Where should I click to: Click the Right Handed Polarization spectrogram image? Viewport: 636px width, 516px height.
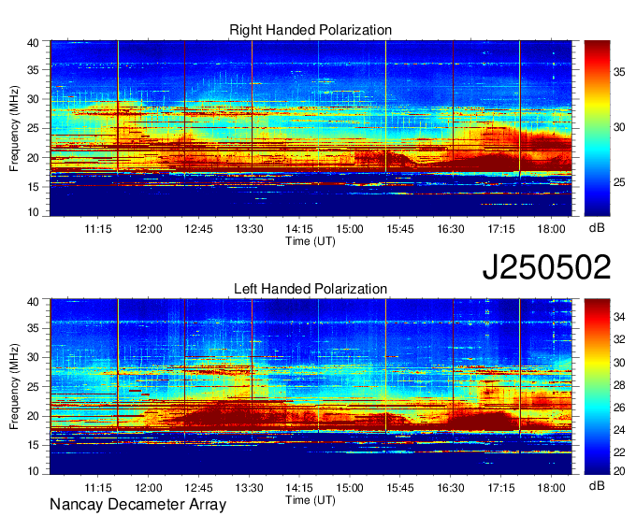coord(311,128)
